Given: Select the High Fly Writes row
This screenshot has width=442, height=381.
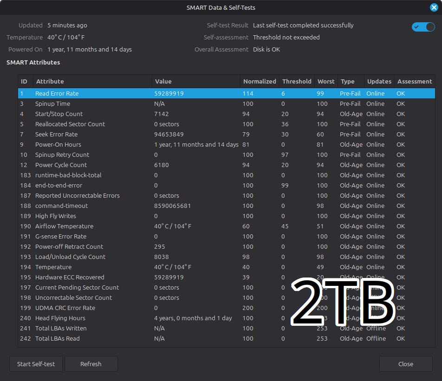Looking at the screenshot, I should coord(227,216).
